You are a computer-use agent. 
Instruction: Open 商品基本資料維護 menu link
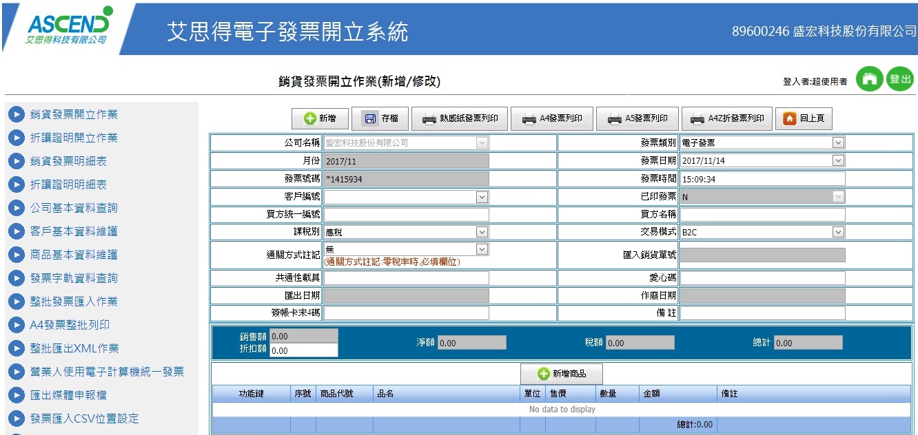pos(74,255)
